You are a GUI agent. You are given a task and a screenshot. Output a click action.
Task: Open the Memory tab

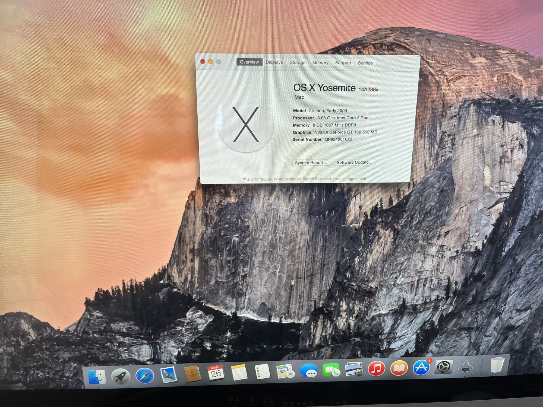click(320, 63)
